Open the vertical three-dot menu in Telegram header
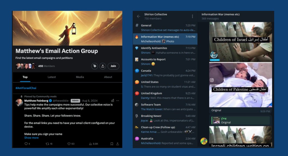 pos(192,16)
